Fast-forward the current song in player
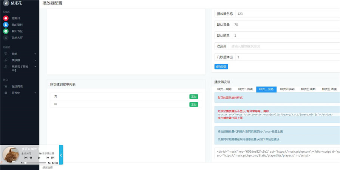Screen dimensions: 340x170 pyautogui.click(x=48, y=158)
